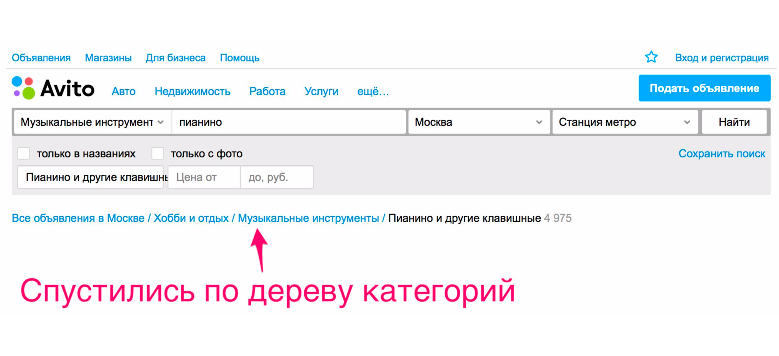Click the 'Пианино и другие клавишные' breadcrumb text
Screen dimensions: 779x356
pyautogui.click(x=464, y=218)
